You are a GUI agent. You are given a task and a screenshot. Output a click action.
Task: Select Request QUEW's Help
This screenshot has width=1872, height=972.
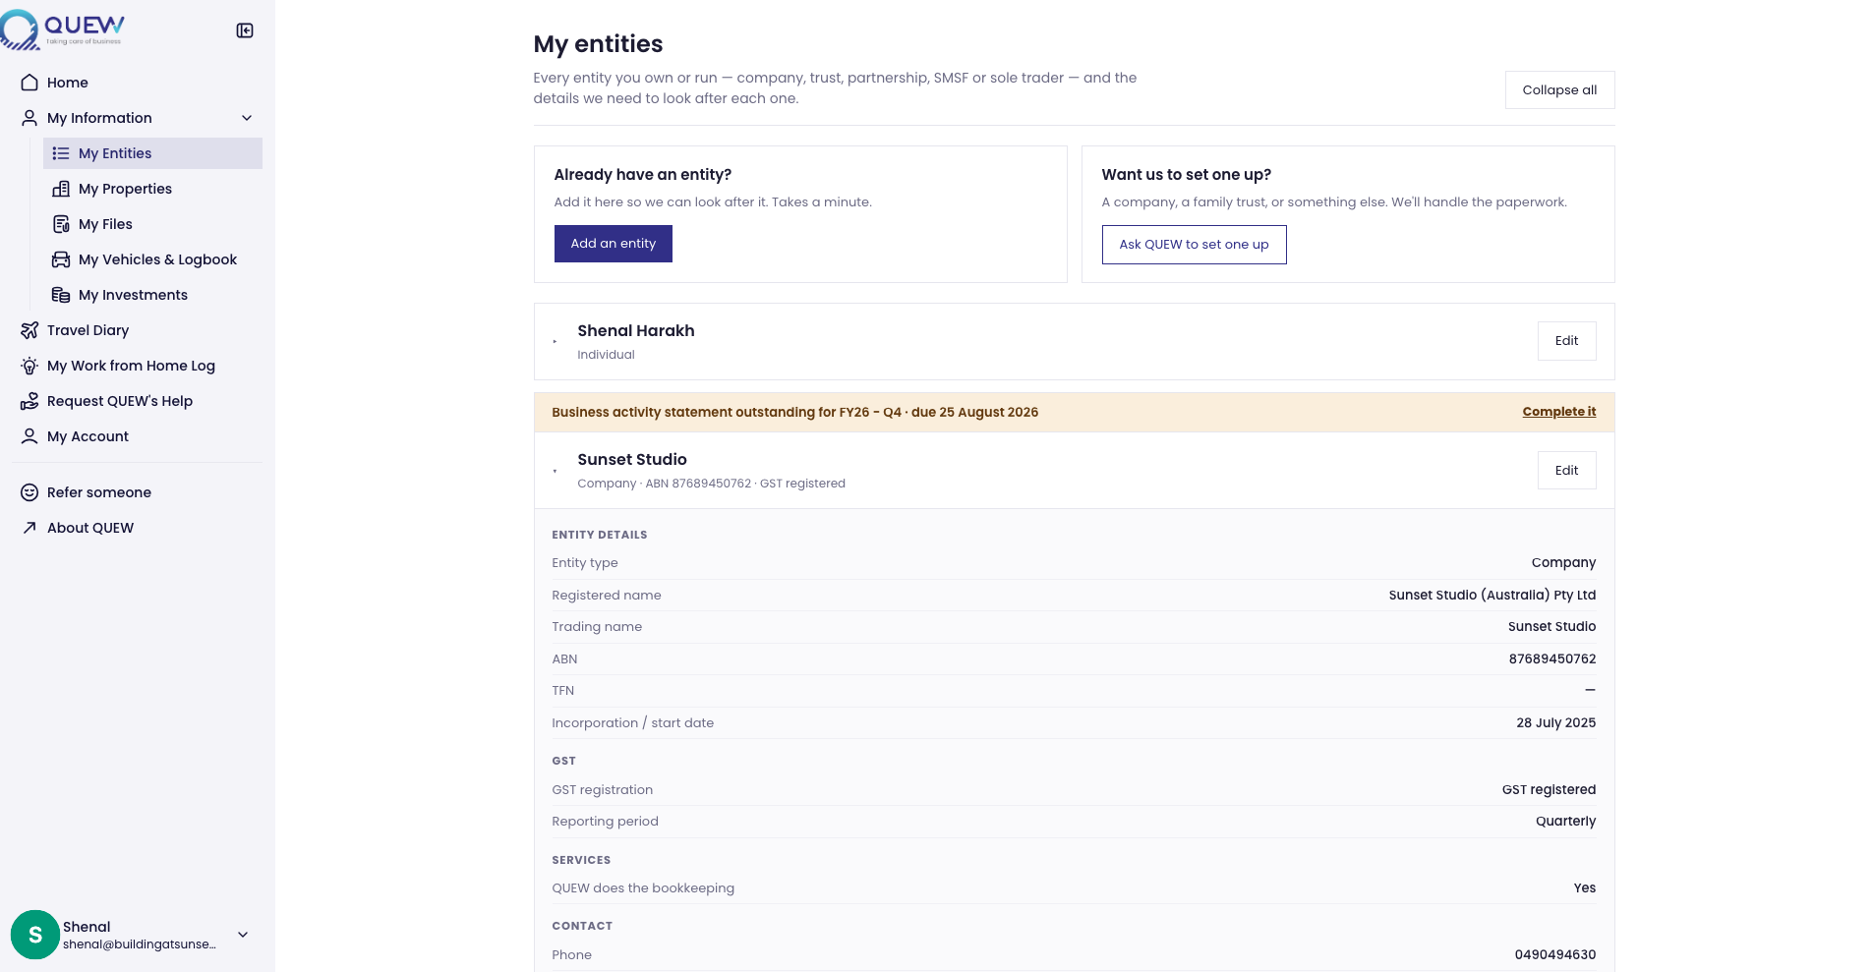138,401
